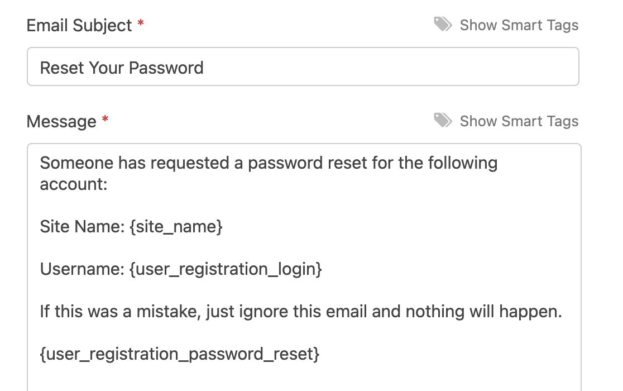Click the tag icon beside Message's Smart Tags
Image resolution: width=623 pixels, height=391 pixels.
click(443, 121)
